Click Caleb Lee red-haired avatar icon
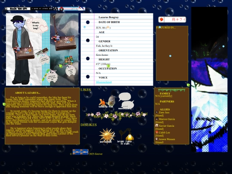 tap(157, 132)
